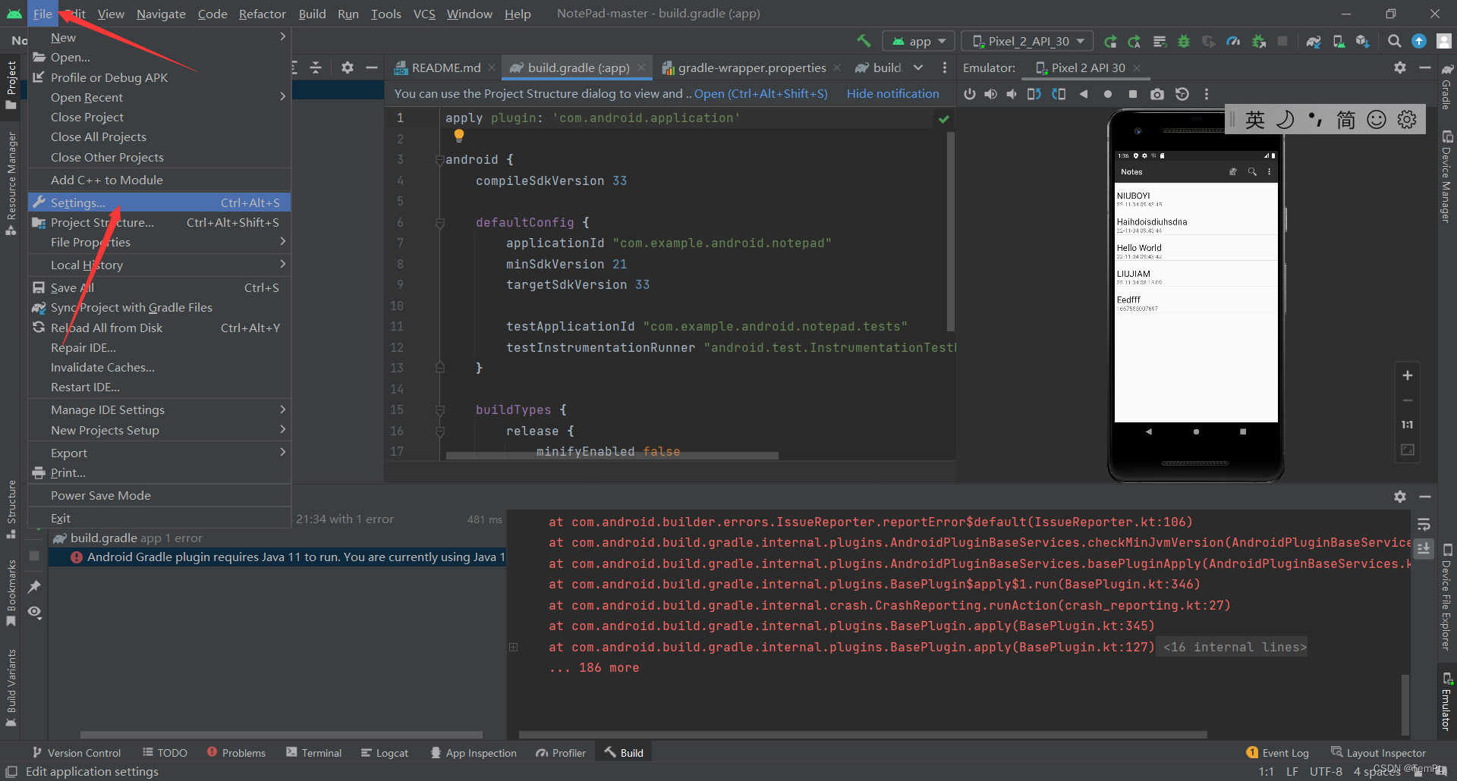Rotate the emulator screen left
Screen dimensions: 1457x781
pos(1034,94)
